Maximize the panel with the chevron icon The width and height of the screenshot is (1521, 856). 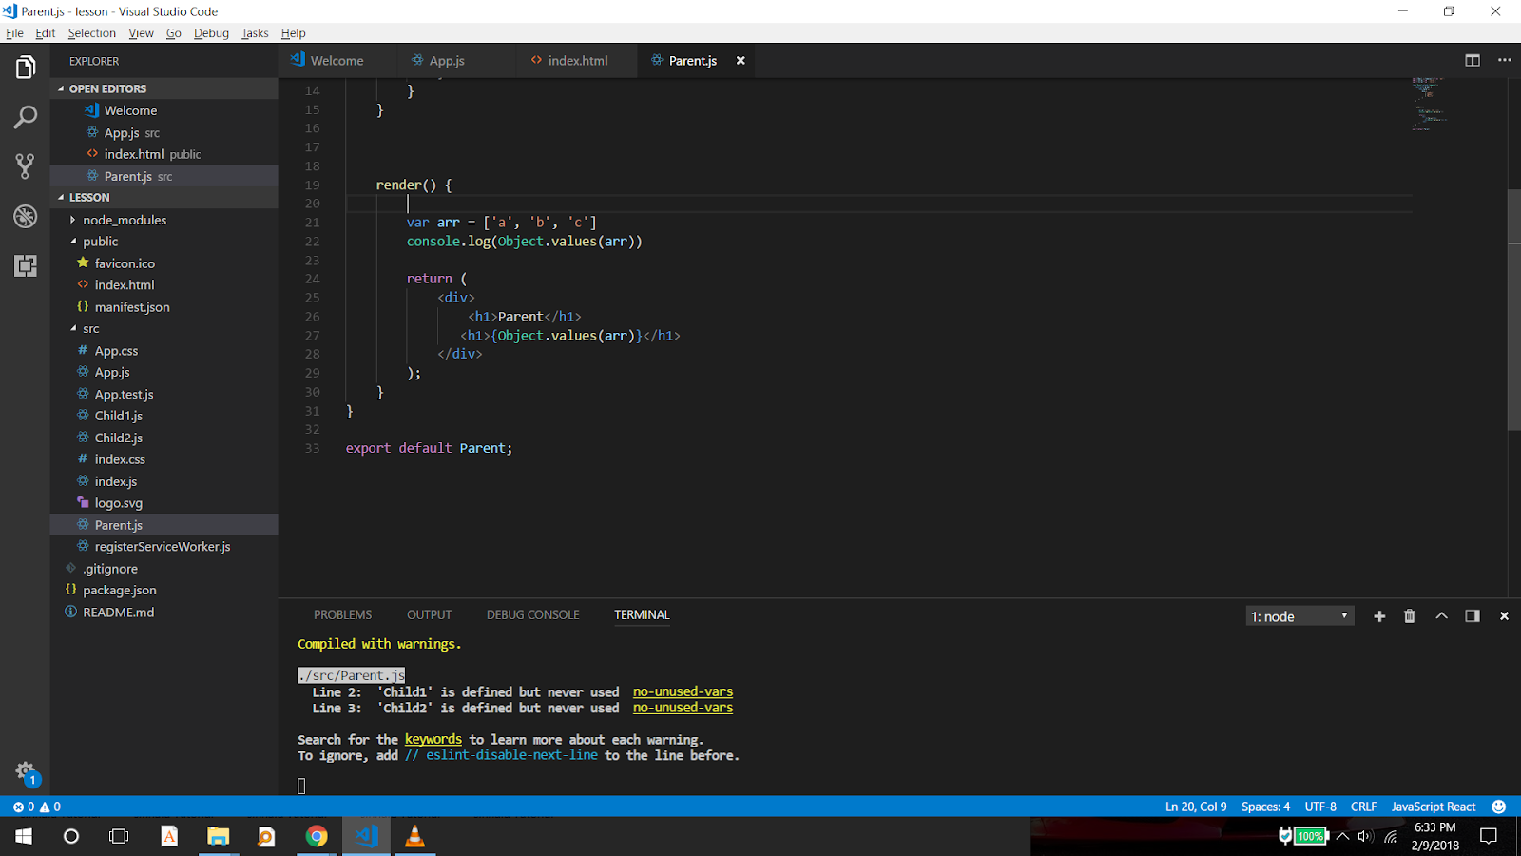[x=1441, y=615]
